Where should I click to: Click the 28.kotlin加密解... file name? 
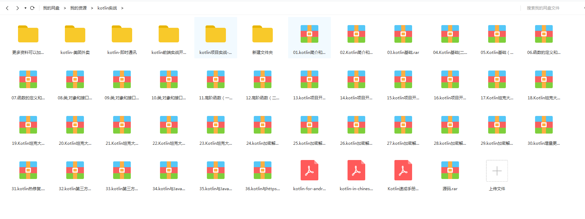pyautogui.click(x=450, y=143)
